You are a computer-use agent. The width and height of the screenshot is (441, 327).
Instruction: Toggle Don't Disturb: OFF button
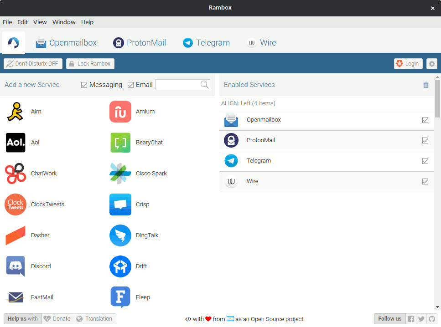click(x=33, y=64)
